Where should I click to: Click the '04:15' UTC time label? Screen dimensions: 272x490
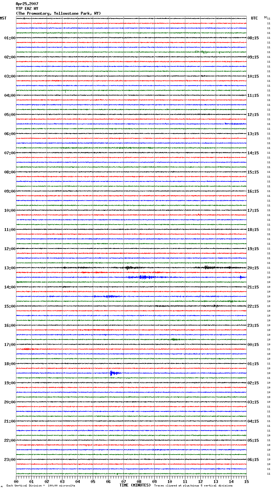253,421
